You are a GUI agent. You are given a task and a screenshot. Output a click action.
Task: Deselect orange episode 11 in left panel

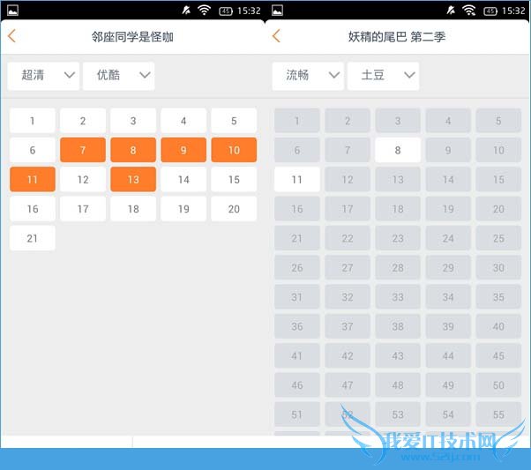tap(33, 179)
